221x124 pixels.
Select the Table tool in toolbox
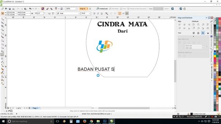2,58
